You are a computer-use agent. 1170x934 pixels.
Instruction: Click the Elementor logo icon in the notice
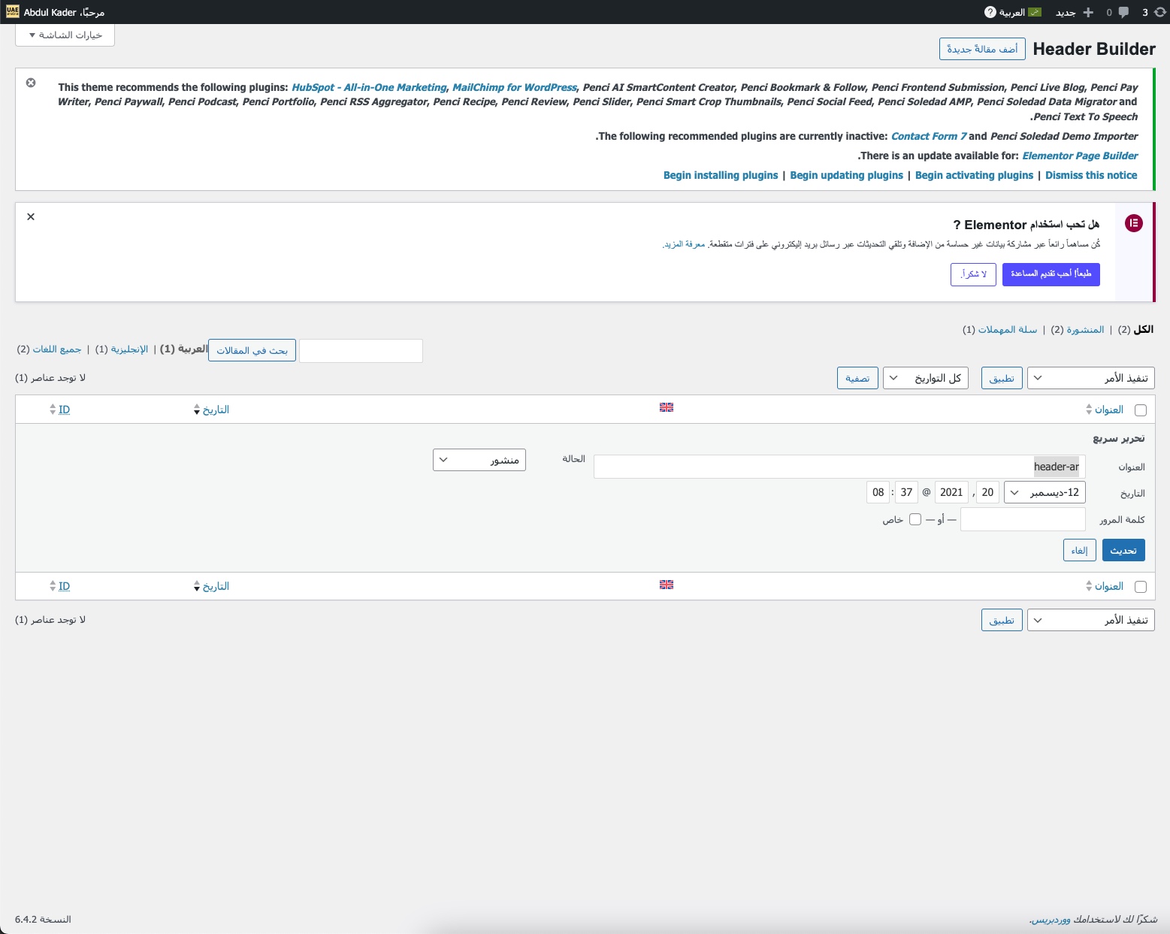tap(1134, 223)
